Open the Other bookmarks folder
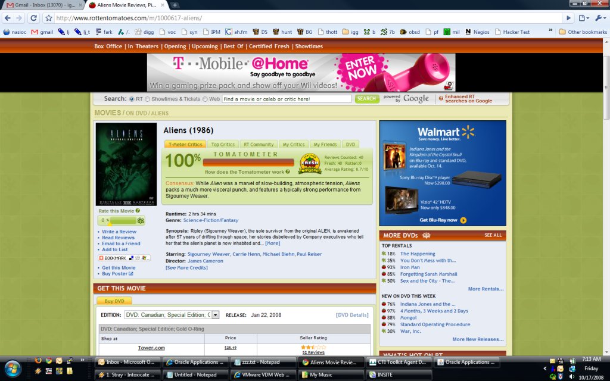 tap(583, 32)
